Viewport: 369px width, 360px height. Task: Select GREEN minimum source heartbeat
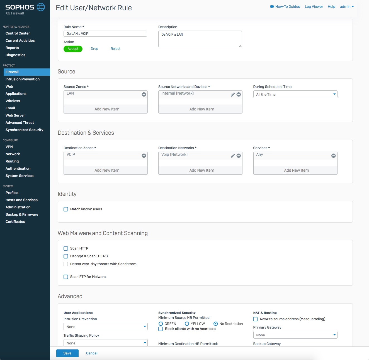click(x=161, y=324)
